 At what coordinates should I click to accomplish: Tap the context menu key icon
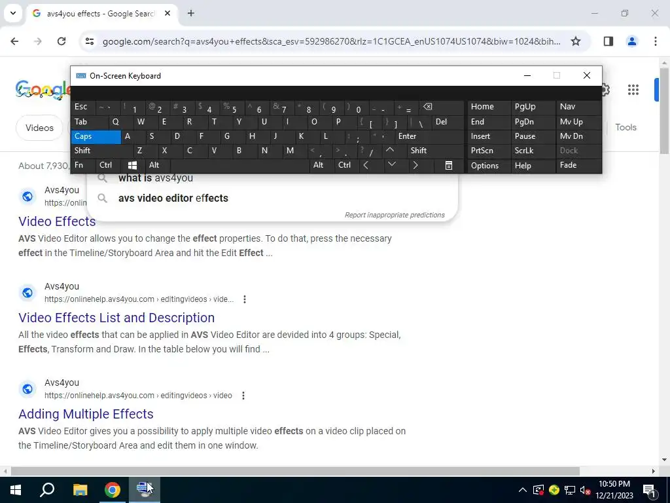(x=448, y=166)
